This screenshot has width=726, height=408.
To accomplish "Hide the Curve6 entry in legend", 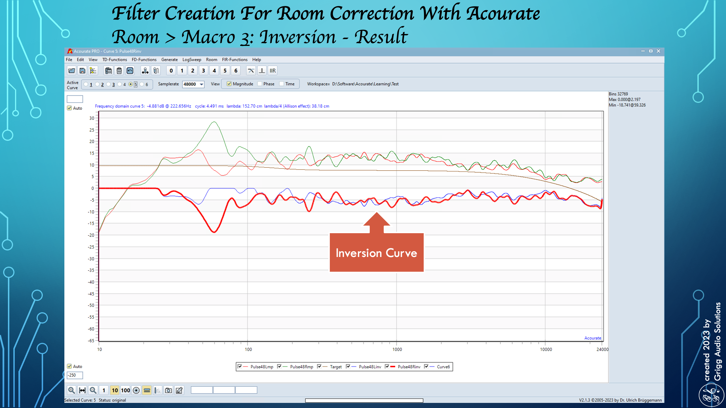I will [426, 366].
